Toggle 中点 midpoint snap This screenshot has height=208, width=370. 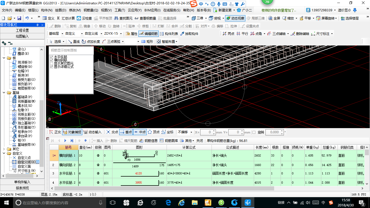point(140,132)
